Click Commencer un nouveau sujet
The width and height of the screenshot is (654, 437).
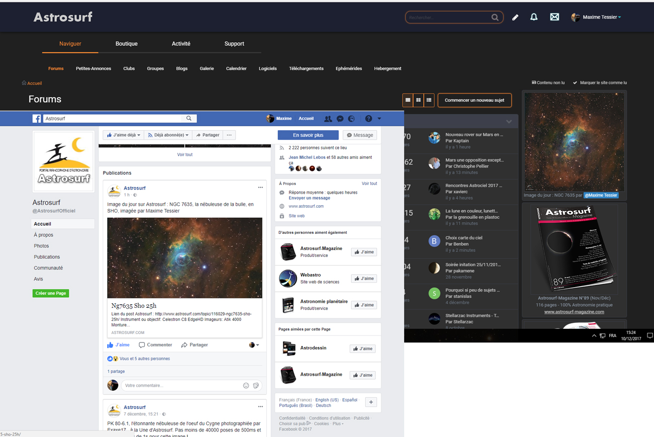tap(474, 100)
